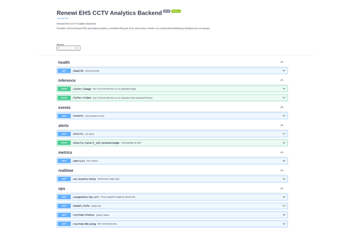
Task: Click the 'System status' description
Action: (102, 215)
